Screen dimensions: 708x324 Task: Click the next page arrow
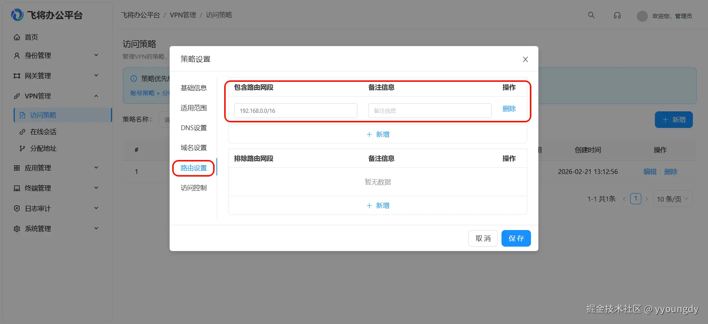(646, 199)
